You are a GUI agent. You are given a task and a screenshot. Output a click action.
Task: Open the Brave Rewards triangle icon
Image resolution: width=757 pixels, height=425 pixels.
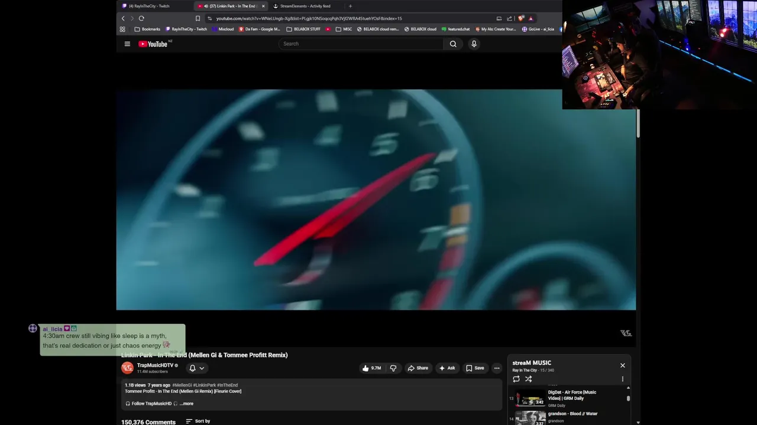click(530, 18)
